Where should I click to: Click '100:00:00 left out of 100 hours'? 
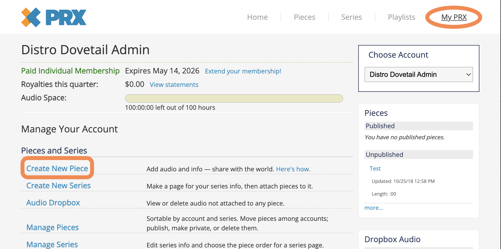click(170, 107)
